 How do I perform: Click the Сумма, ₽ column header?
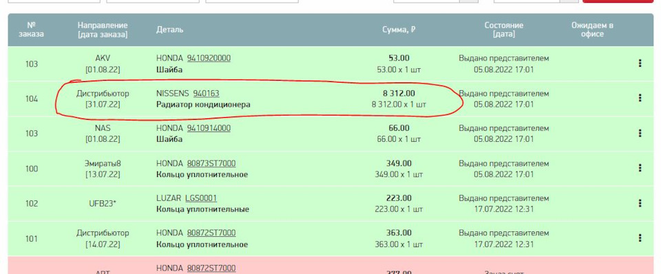(x=399, y=30)
